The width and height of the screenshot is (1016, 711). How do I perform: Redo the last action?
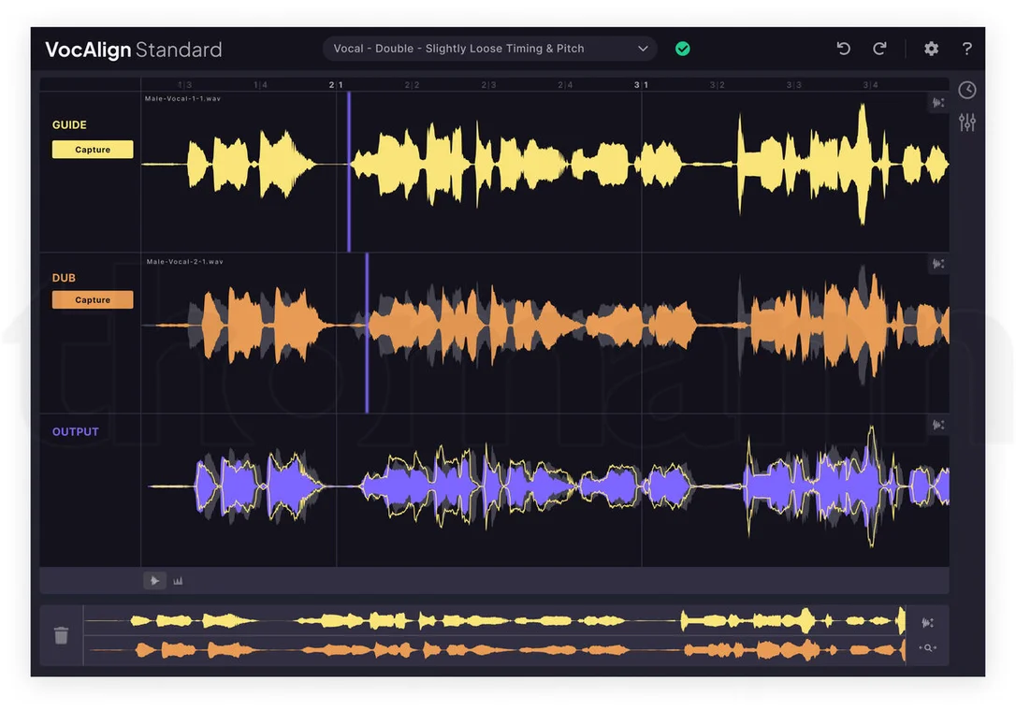(879, 49)
